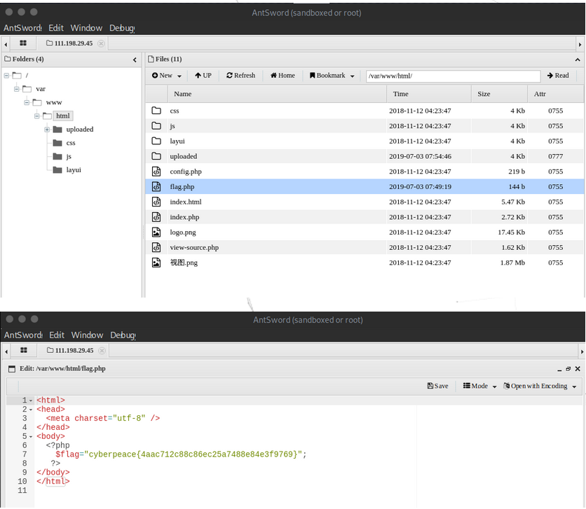Collapse the Folders panel with left chevron

pyautogui.click(x=135, y=60)
